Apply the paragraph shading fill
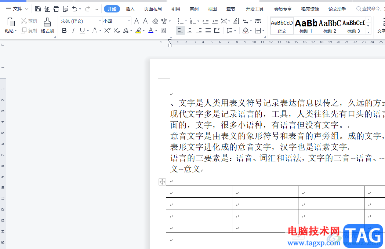 pyautogui.click(x=245, y=31)
